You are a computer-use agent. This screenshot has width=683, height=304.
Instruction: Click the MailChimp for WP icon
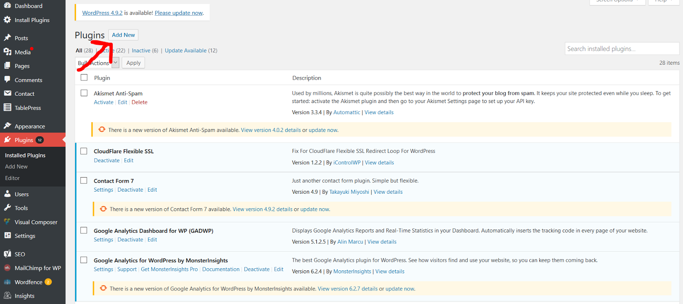click(x=7, y=268)
